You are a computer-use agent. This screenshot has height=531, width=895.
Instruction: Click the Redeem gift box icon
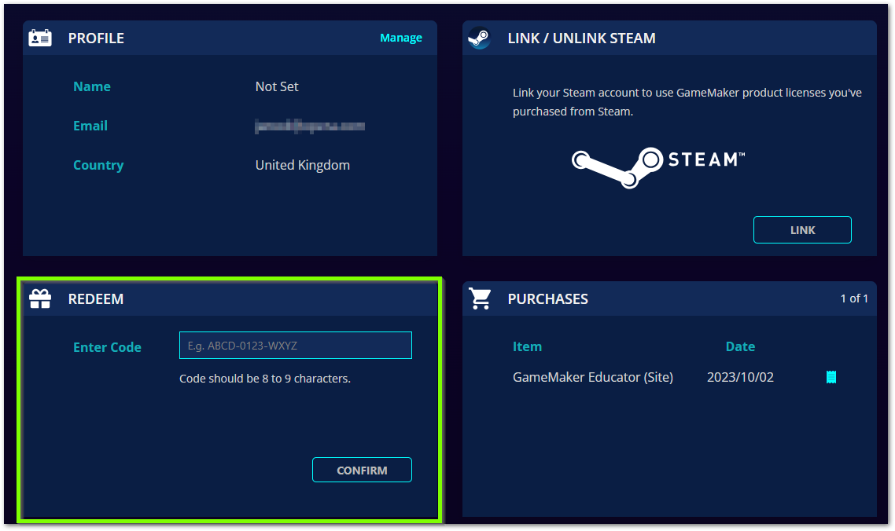pos(40,298)
